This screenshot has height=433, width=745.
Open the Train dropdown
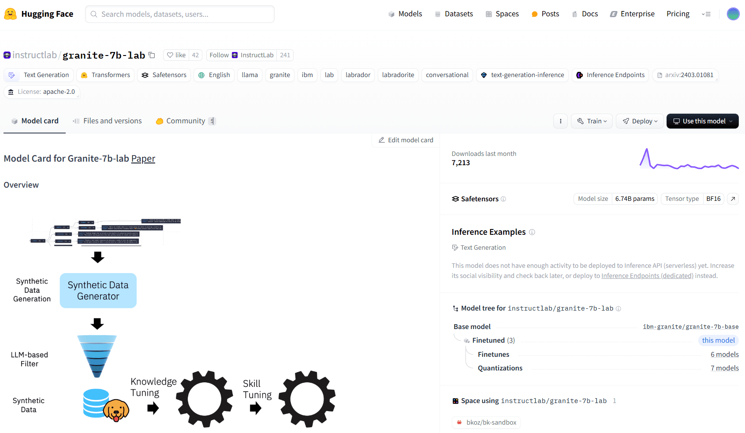(592, 121)
